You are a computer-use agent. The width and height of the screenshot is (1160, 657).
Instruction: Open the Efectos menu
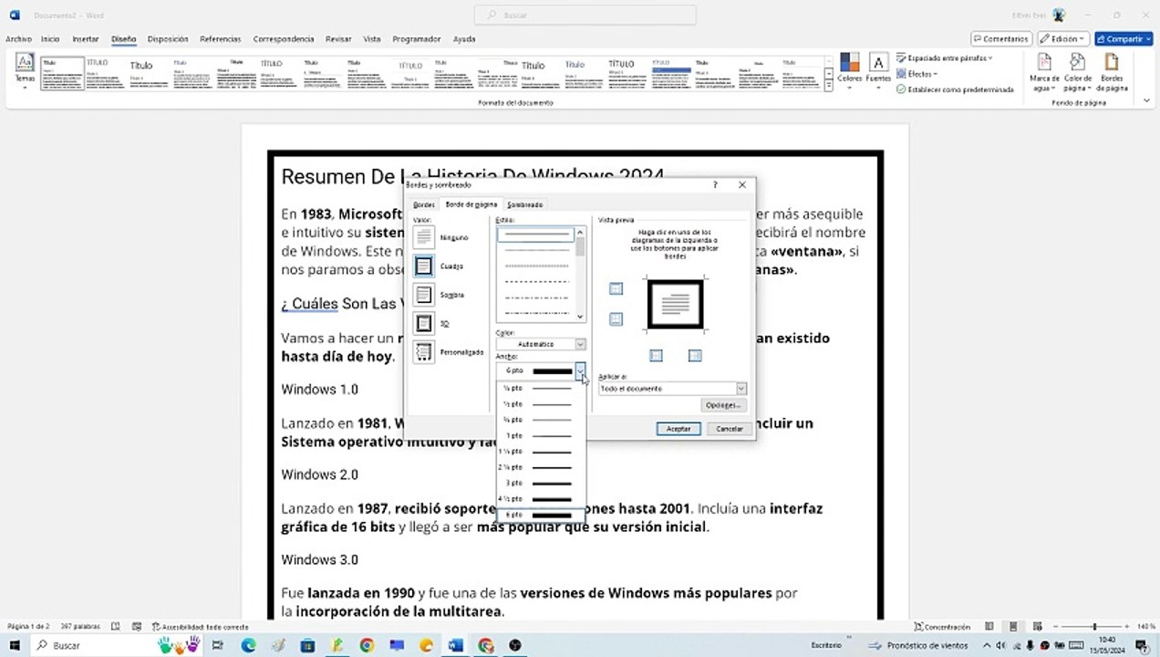917,74
